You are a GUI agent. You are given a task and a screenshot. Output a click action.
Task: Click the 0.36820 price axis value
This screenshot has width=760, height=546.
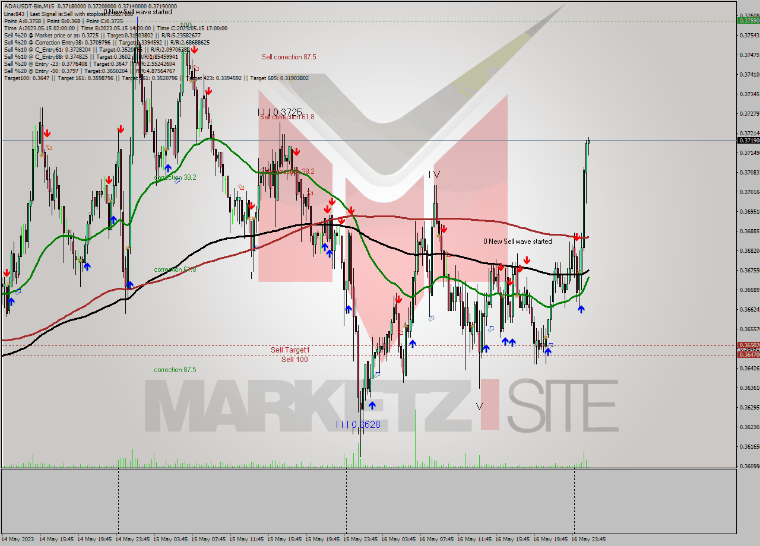749,251
